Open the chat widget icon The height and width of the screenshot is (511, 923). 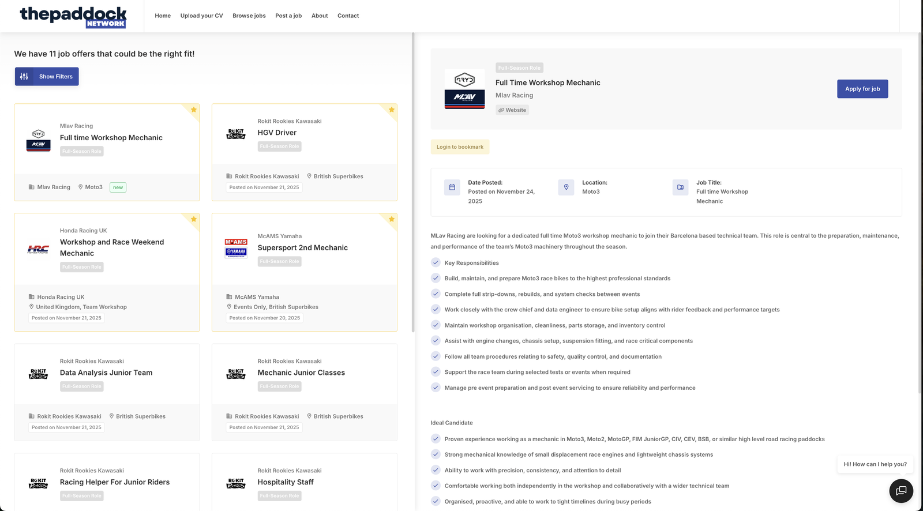coord(901,491)
